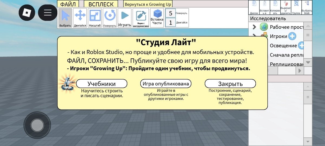Click the explorer scrollbar down arrow

pos(308,62)
